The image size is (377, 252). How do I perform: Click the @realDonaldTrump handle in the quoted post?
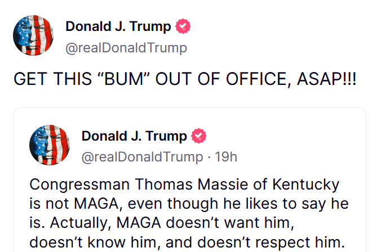click(143, 157)
